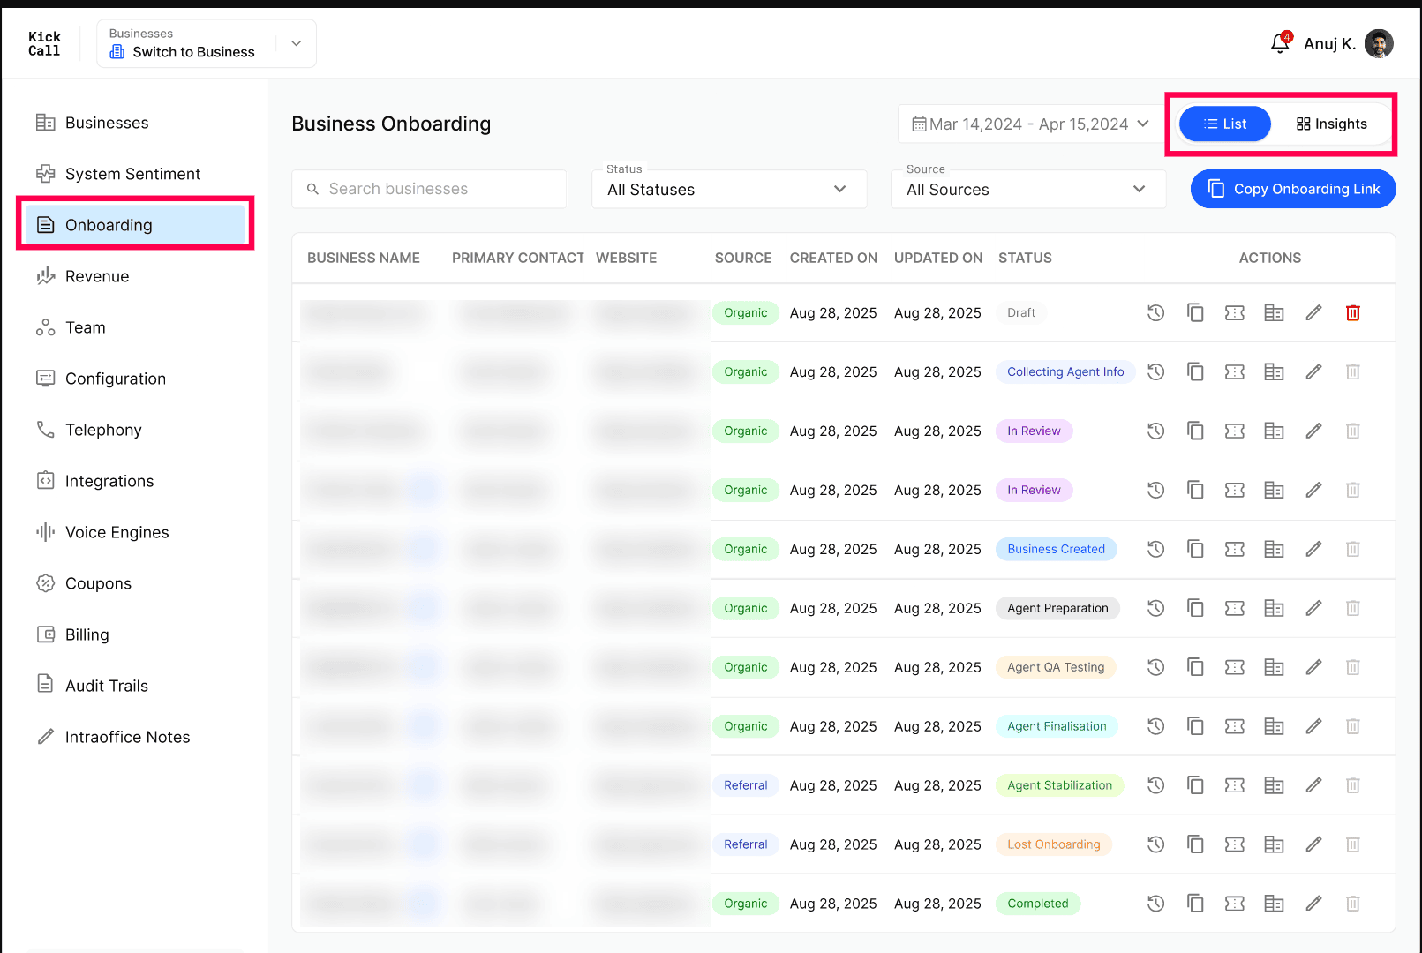This screenshot has width=1422, height=953.
Task: Open Billing page
Action: click(x=134, y=634)
